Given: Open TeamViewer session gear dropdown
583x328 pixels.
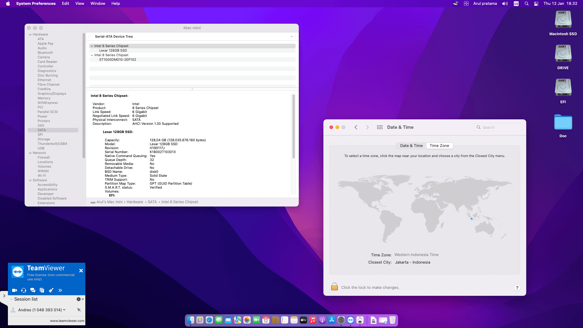Looking at the screenshot, I should point(80,299).
